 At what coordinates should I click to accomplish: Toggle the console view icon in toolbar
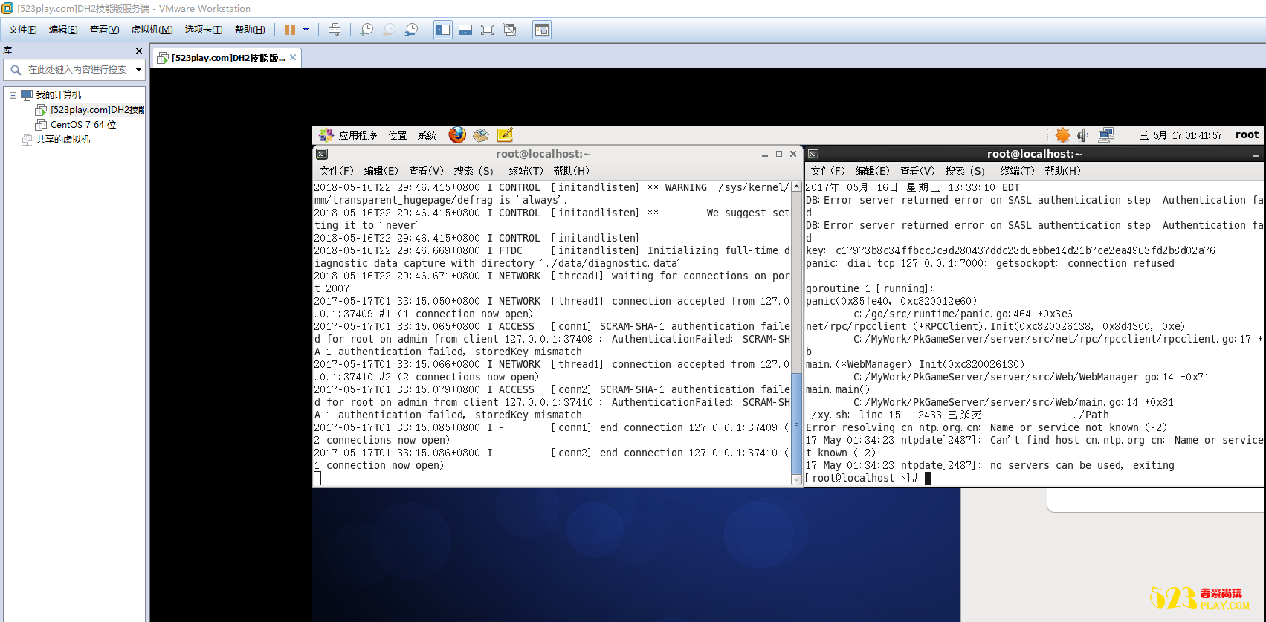point(542,30)
